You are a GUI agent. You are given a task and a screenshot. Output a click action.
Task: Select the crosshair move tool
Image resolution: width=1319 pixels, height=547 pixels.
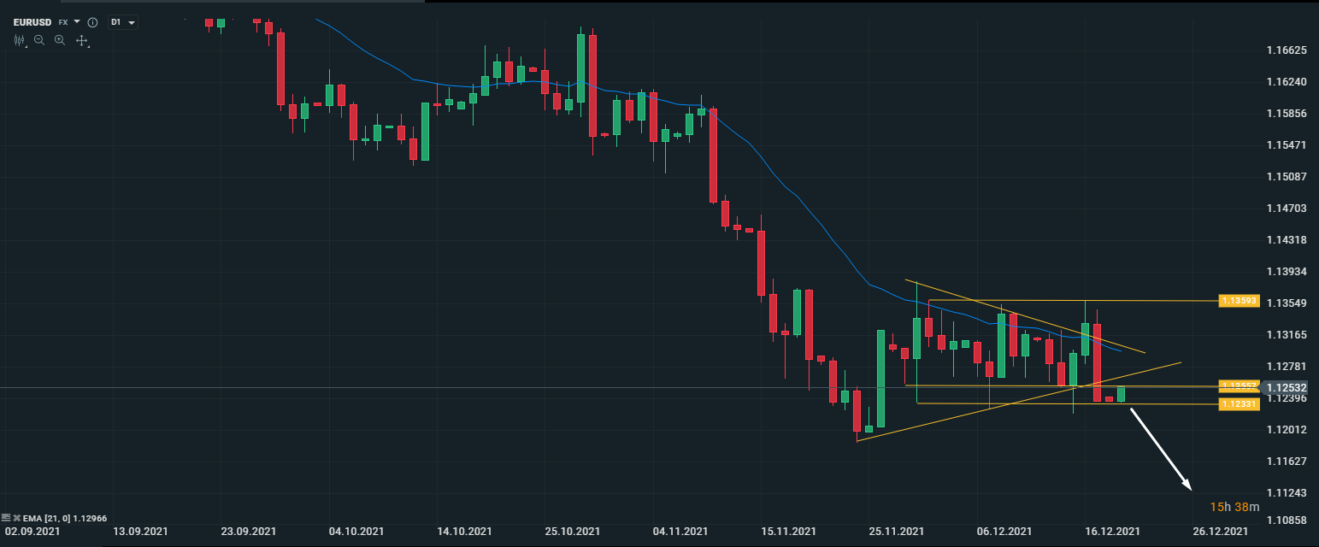click(x=82, y=40)
